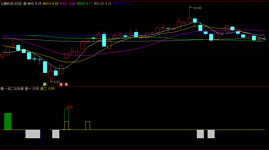Select the MA10: 8.46 label
This screenshot has height=150, width=269.
[50, 4]
